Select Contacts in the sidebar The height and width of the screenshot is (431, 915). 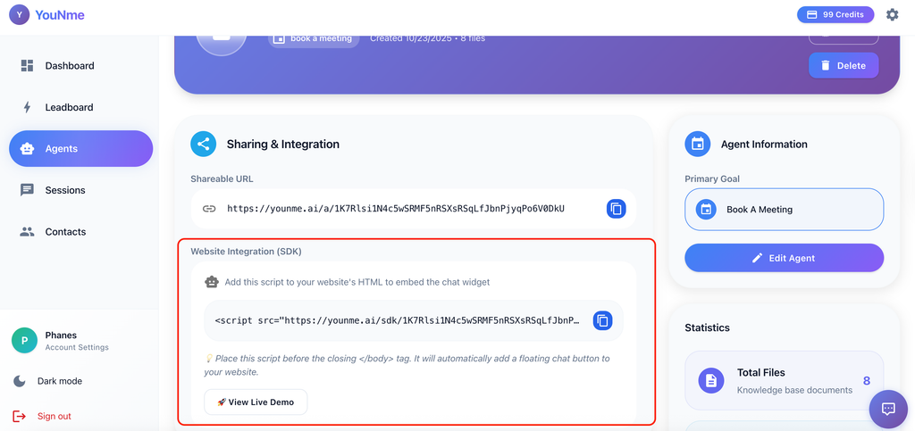tap(80, 232)
